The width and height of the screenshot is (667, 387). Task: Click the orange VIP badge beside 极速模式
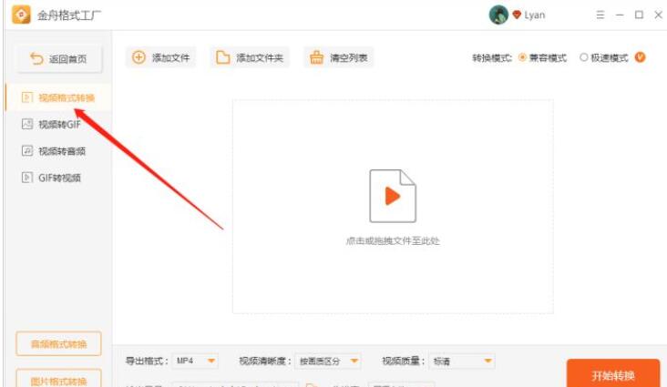click(640, 57)
